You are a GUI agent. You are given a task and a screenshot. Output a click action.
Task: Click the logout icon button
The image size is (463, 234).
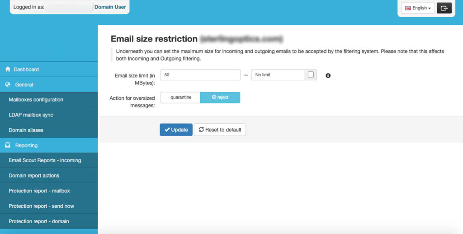(x=444, y=8)
